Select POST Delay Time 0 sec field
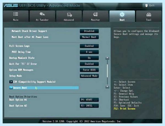This screenshot has height=126, width=165. 89,52
